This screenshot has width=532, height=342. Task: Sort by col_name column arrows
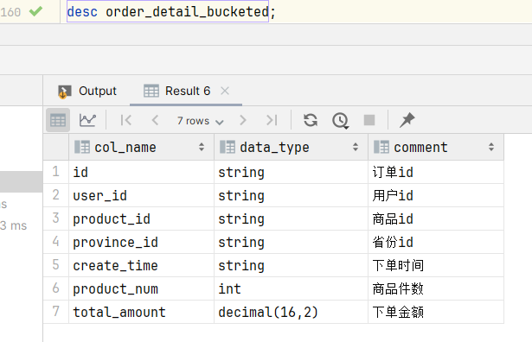tap(202, 147)
